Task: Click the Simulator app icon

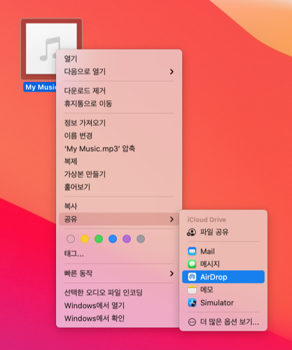Action: pos(192,303)
